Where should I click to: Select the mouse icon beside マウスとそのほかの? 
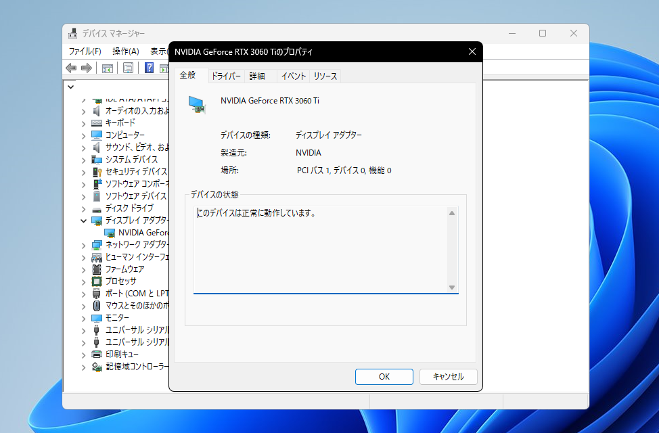tap(97, 306)
